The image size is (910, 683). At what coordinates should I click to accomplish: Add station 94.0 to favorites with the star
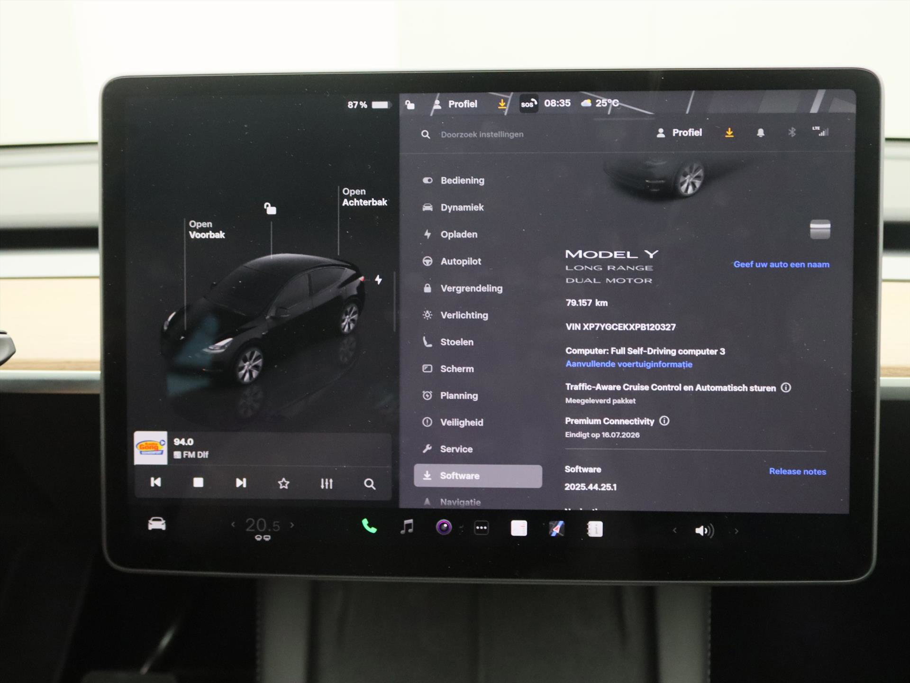coord(283,483)
